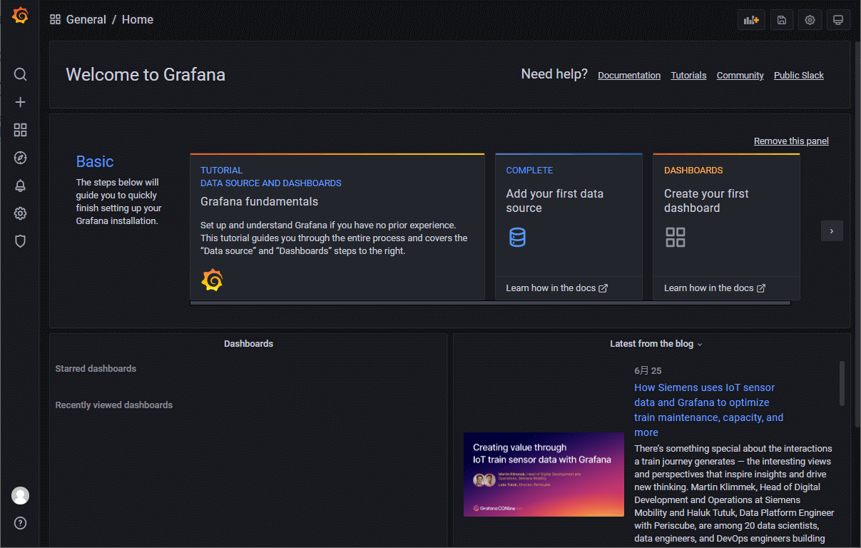Click external link icon in dashboards card
The width and height of the screenshot is (861, 548).
(x=761, y=288)
